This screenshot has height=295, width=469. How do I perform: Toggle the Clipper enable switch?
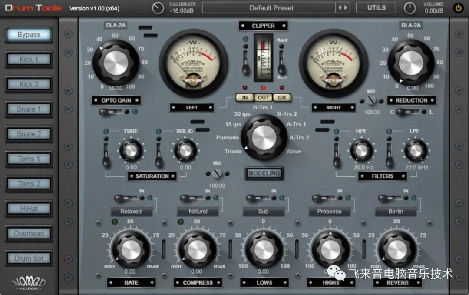point(245,62)
